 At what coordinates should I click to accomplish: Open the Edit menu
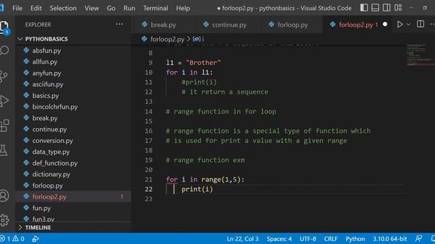click(x=36, y=8)
